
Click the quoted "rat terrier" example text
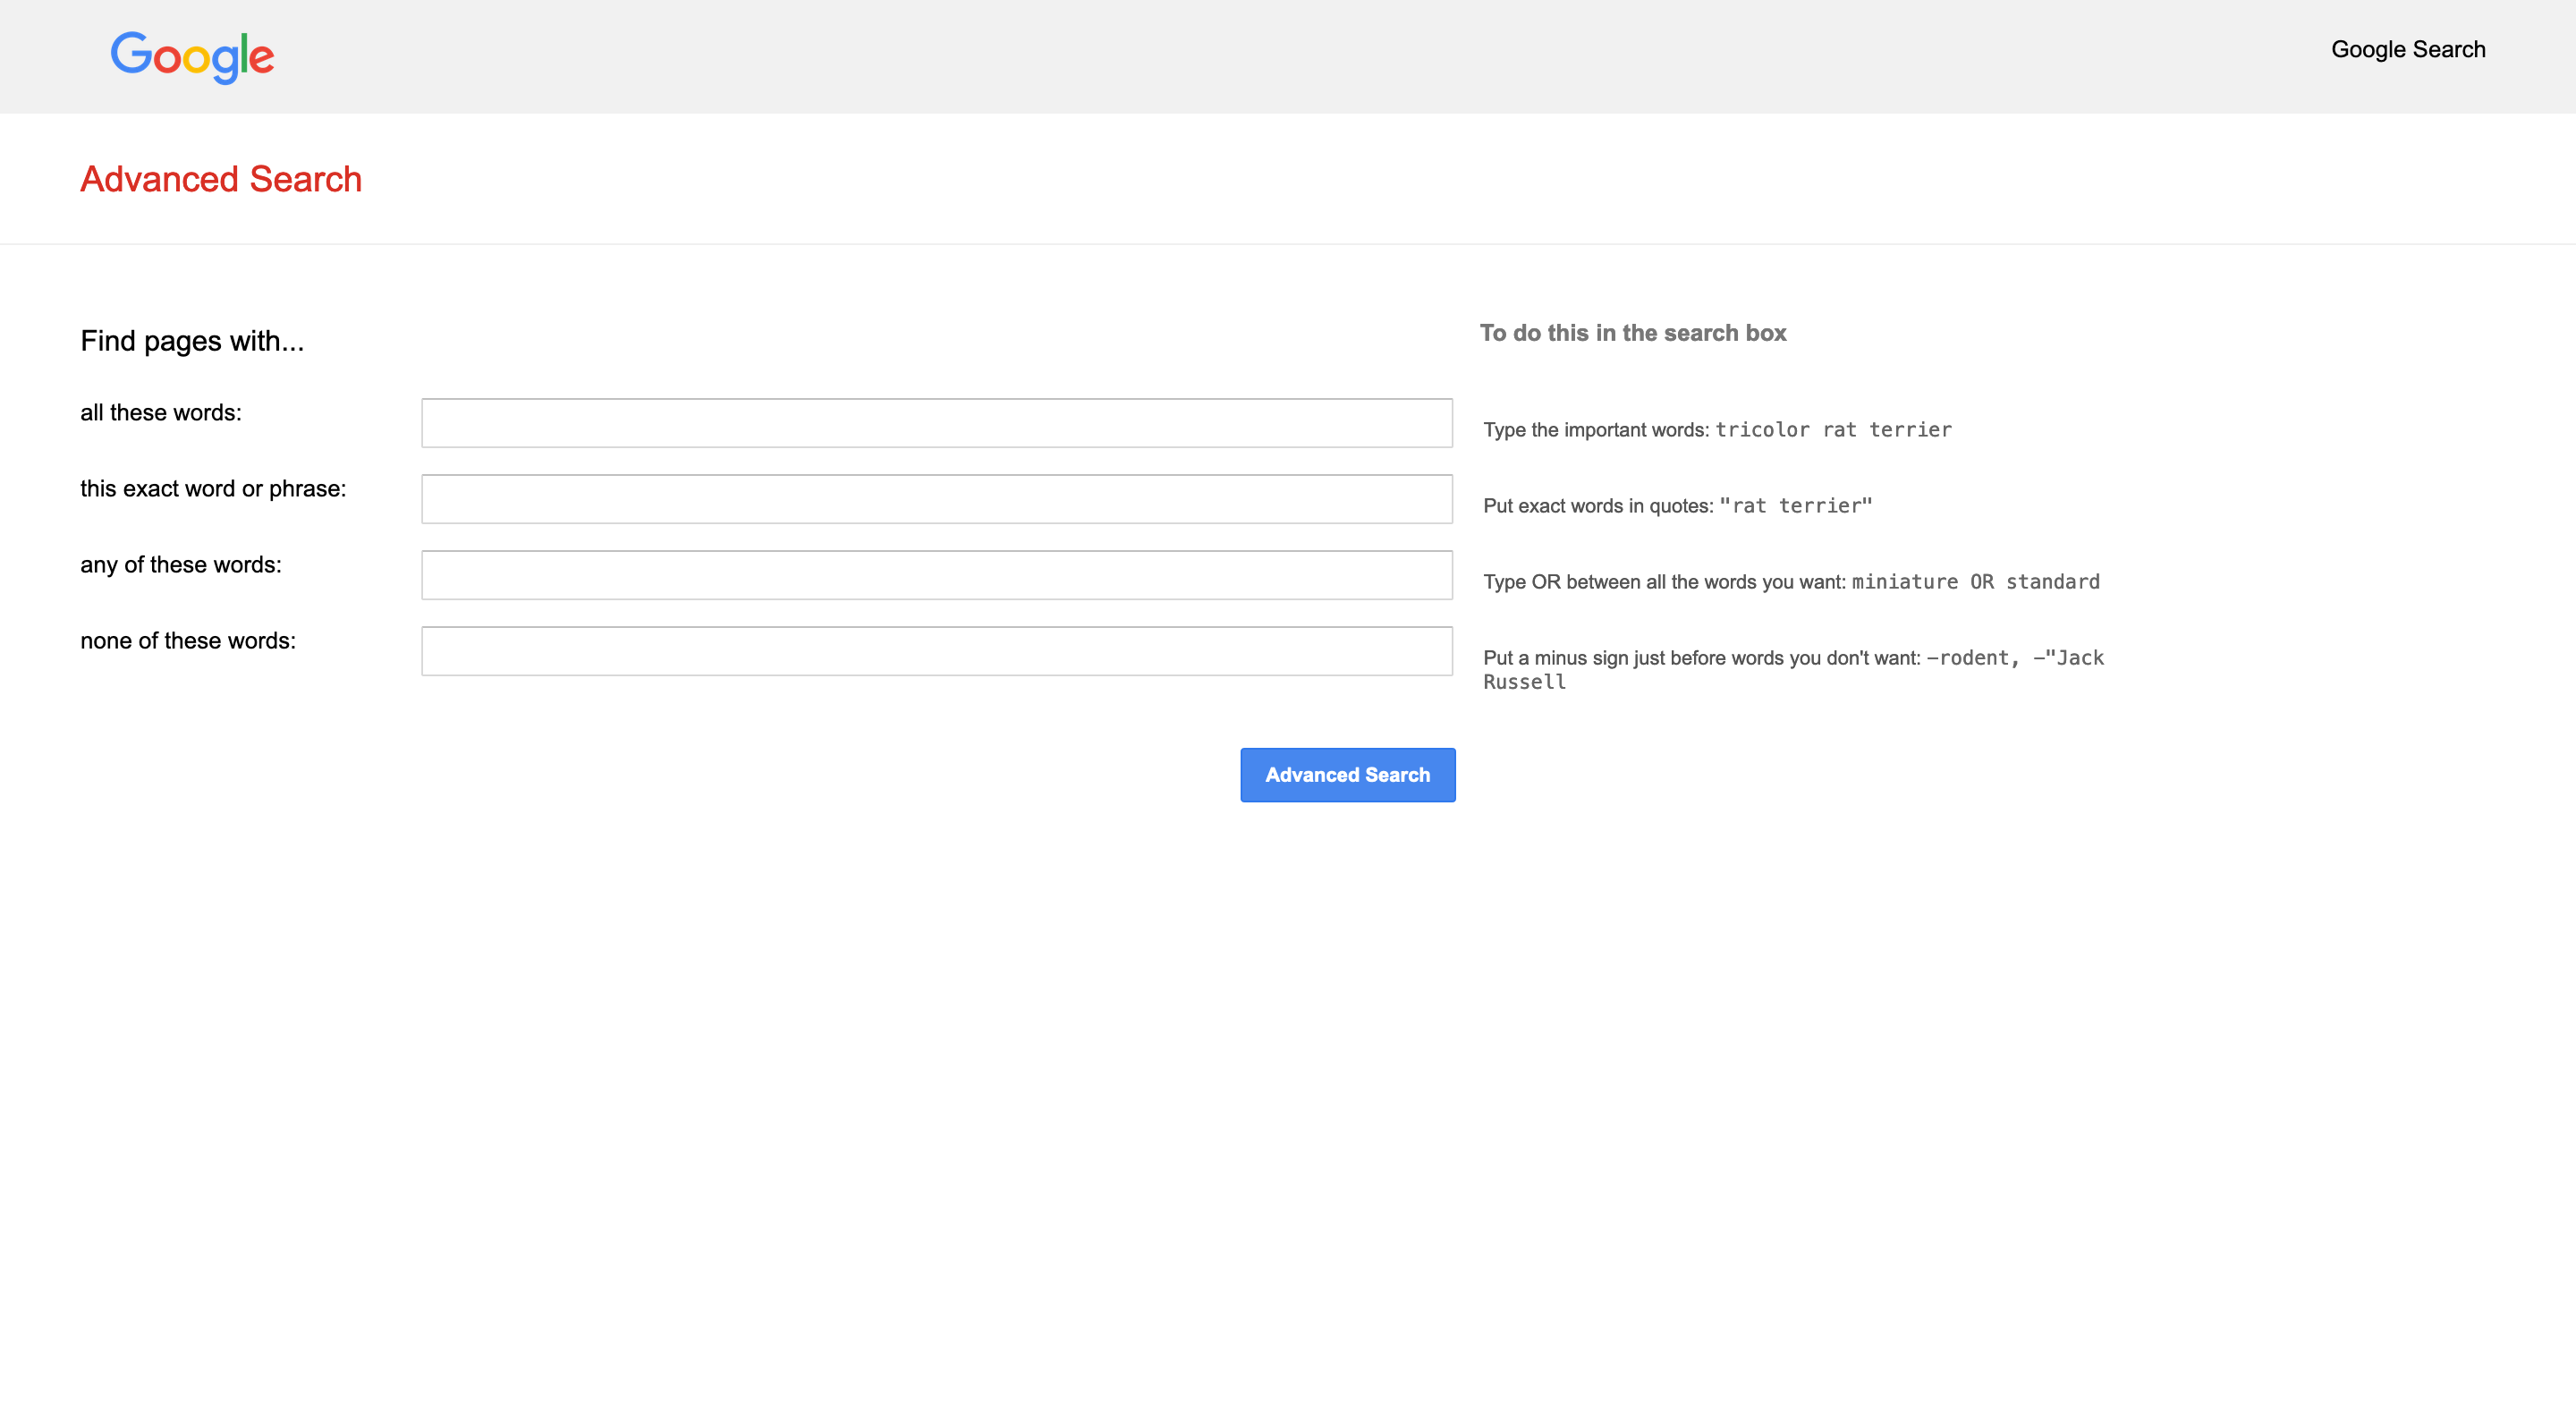pyautogui.click(x=1795, y=506)
